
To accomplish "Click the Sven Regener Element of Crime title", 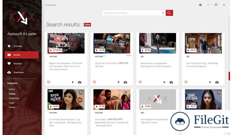I will click(x=154, y=121).
